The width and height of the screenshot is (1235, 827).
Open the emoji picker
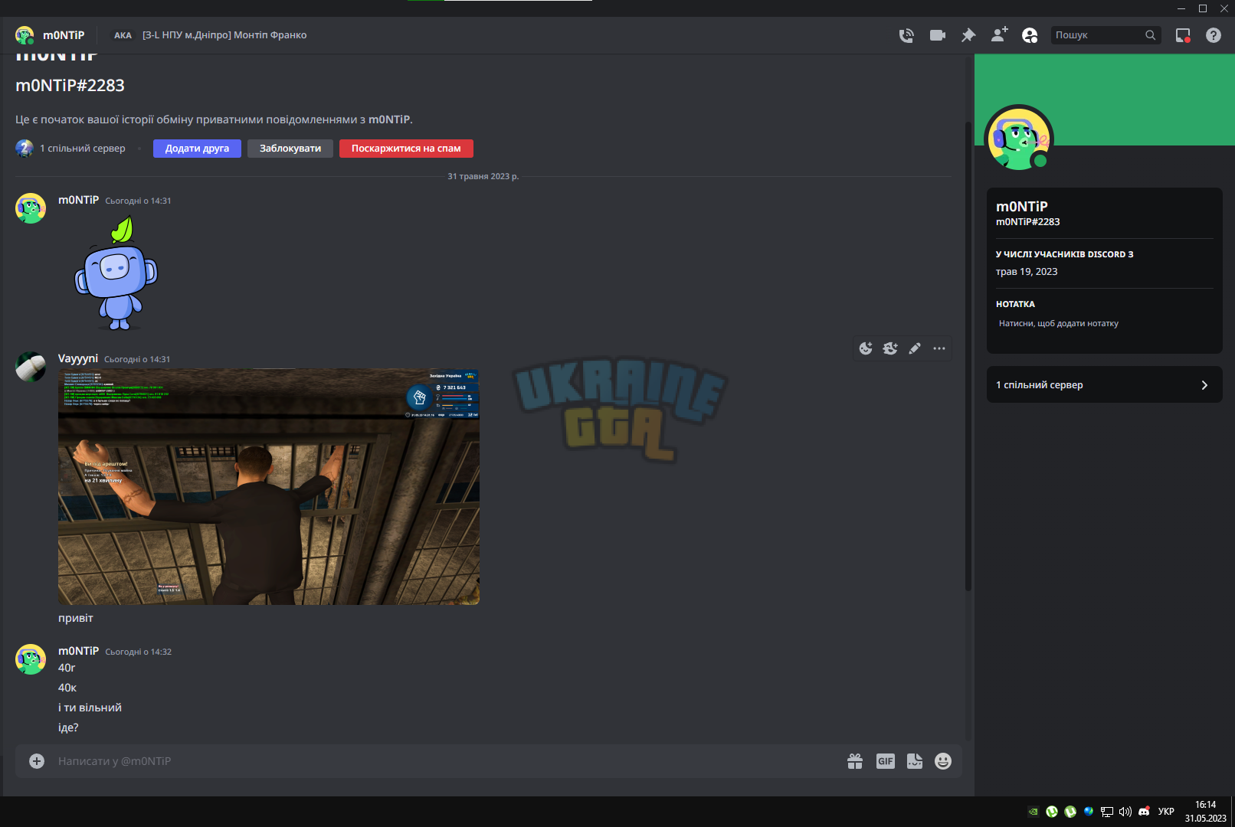[943, 761]
